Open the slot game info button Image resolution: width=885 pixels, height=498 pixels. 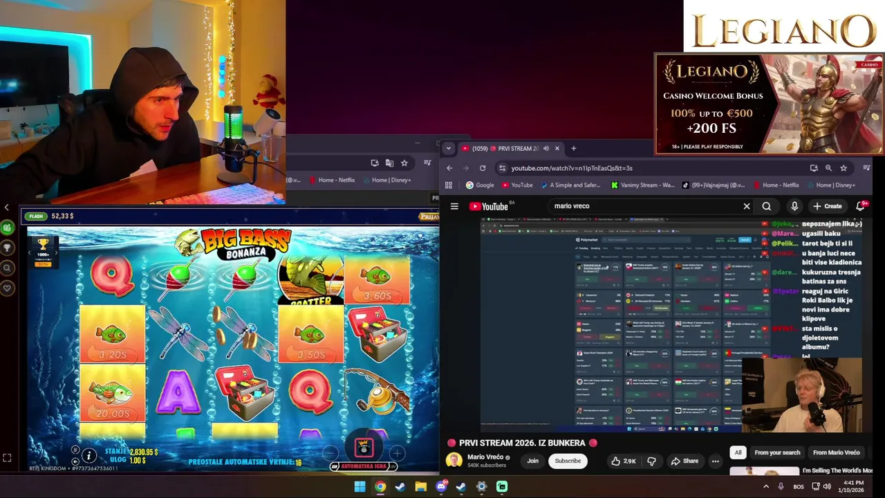(88, 455)
